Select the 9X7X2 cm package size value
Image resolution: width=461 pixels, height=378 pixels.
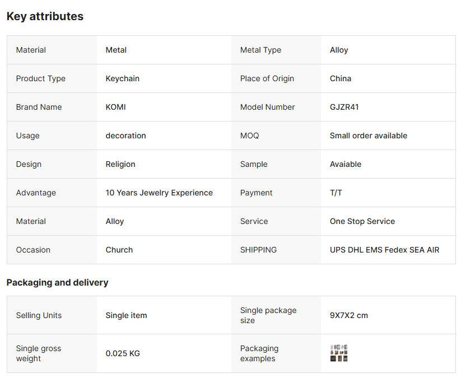(348, 315)
